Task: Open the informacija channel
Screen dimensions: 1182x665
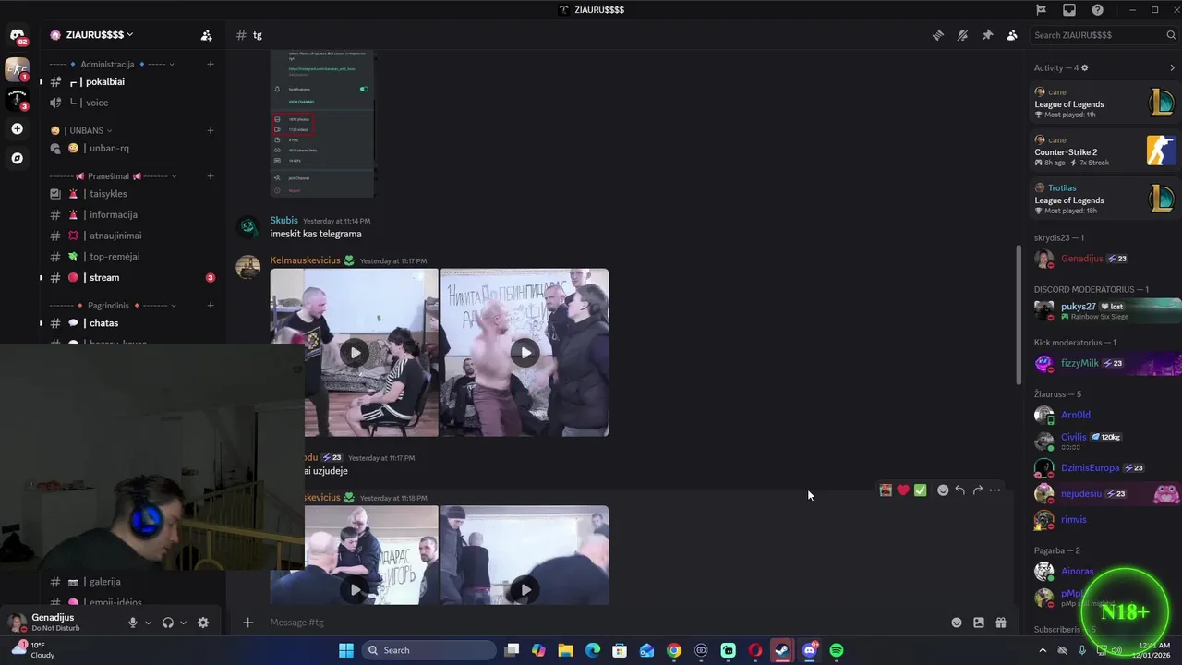Action: (x=132, y=214)
